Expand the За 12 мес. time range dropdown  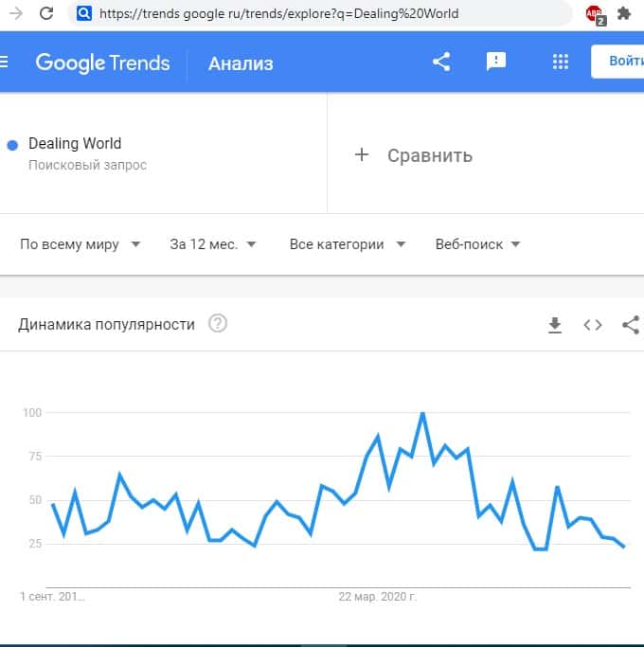[213, 244]
